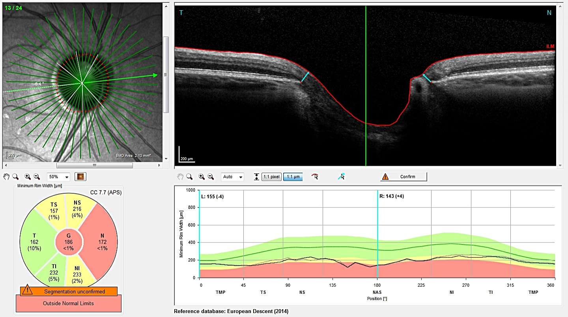Screen dimensions: 568x317
Task: Select the cyan BMO marker editing tool
Action: click(342, 177)
